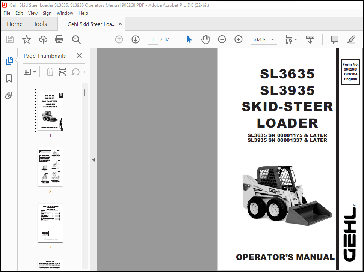Click SL3935 SN 00001337 & LATER line
Viewport: 364px width, 272px height.
(x=287, y=140)
